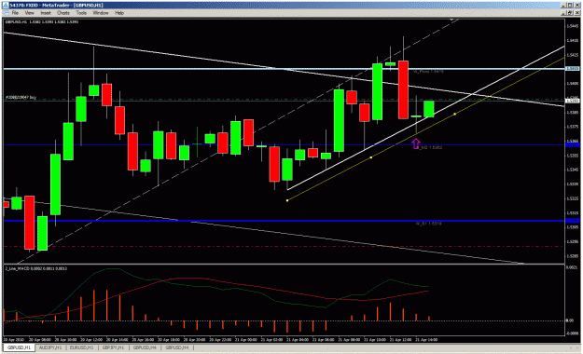The height and width of the screenshot is (354, 583).
Task: Click the upper yellow trendline anchor point
Action: [454, 114]
